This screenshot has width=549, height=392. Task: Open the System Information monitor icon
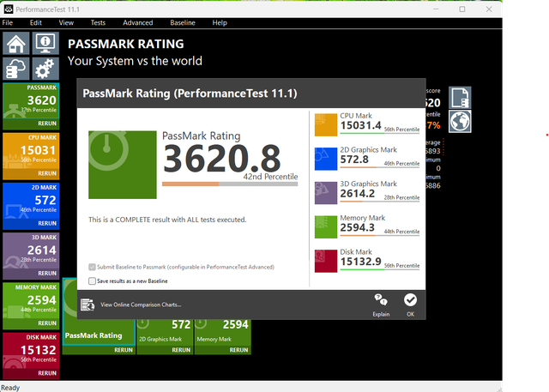point(45,44)
